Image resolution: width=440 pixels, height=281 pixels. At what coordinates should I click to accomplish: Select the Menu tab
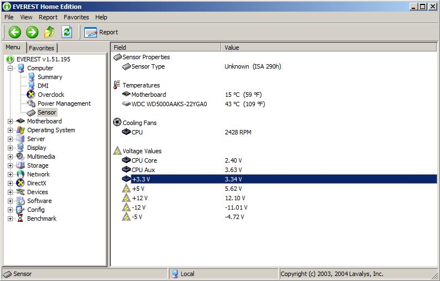click(13, 47)
